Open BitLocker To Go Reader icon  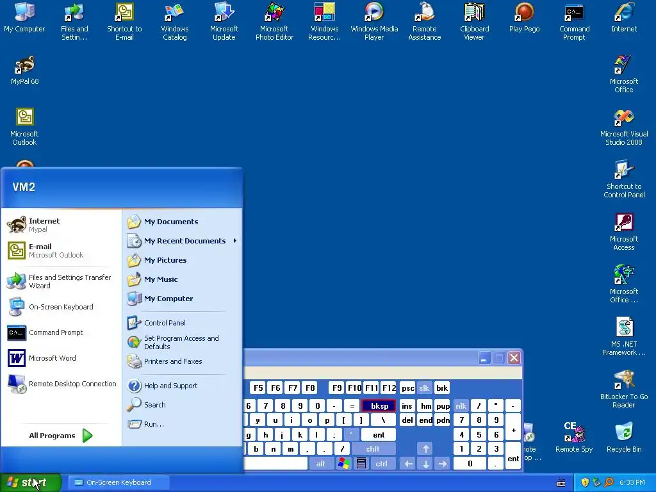[x=624, y=389]
